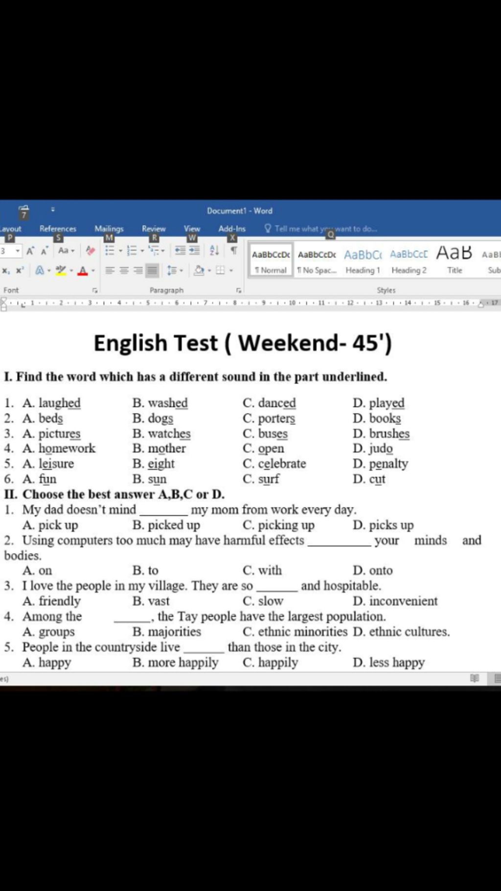The image size is (501, 891).
Task: Center the paragraph text
Action: tap(124, 270)
